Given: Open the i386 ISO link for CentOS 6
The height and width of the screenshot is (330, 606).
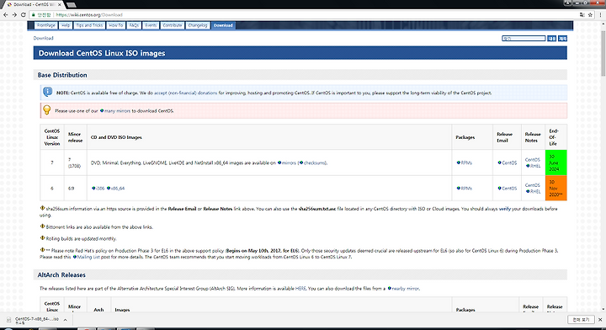Looking at the screenshot, I should coord(98,189).
